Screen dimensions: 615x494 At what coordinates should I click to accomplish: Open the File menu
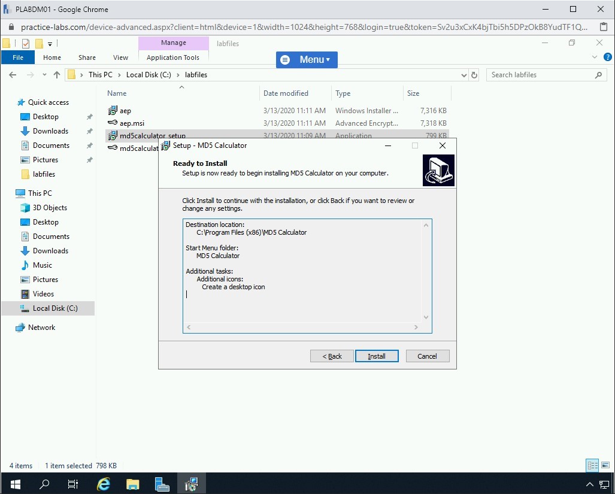tap(18, 57)
